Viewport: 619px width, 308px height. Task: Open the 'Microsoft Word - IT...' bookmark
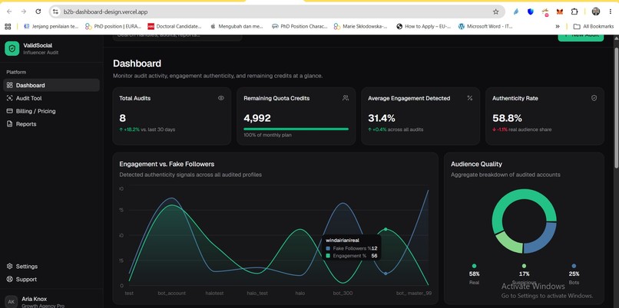click(x=485, y=26)
